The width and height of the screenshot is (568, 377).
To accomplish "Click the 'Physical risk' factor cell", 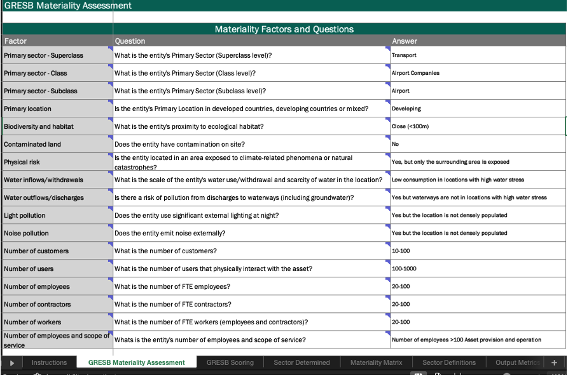I will click(58, 162).
